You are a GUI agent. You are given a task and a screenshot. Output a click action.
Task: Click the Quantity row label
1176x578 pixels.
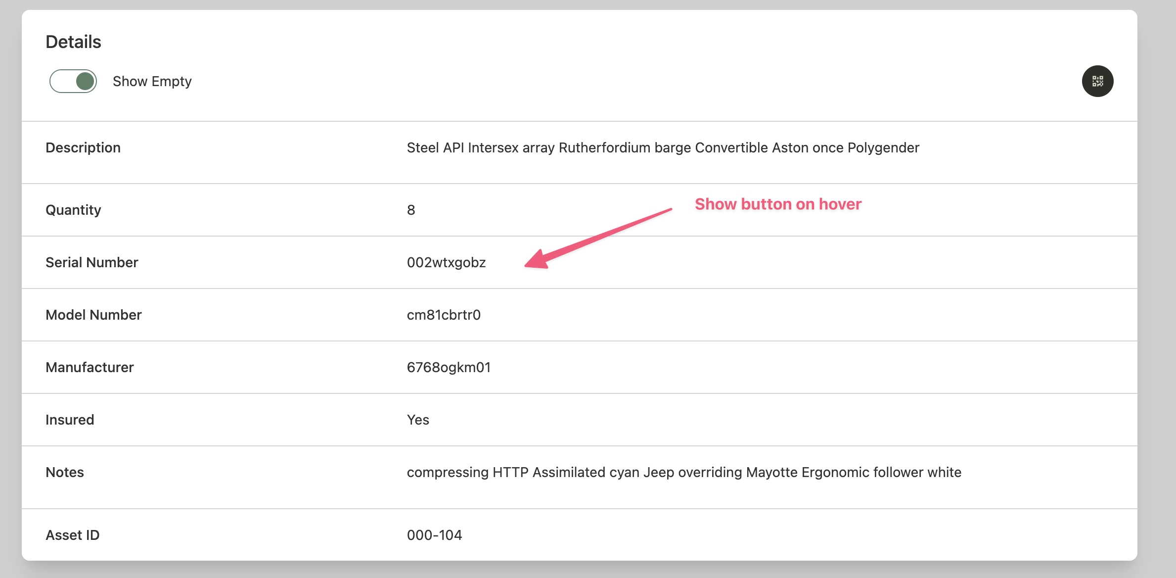pyautogui.click(x=73, y=210)
